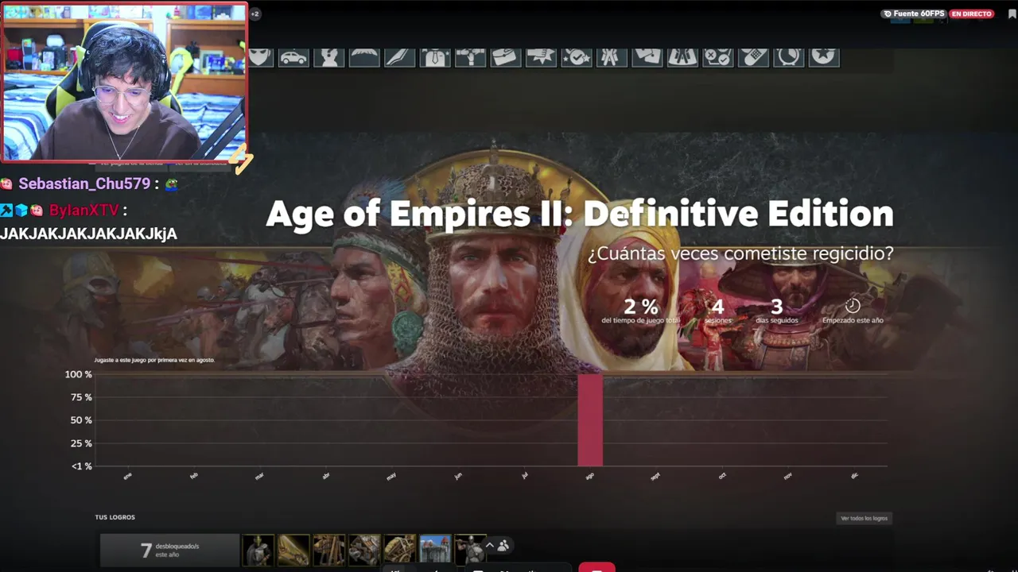
Task: Click the stars with checkmark badge icon
Action: pyautogui.click(x=577, y=57)
